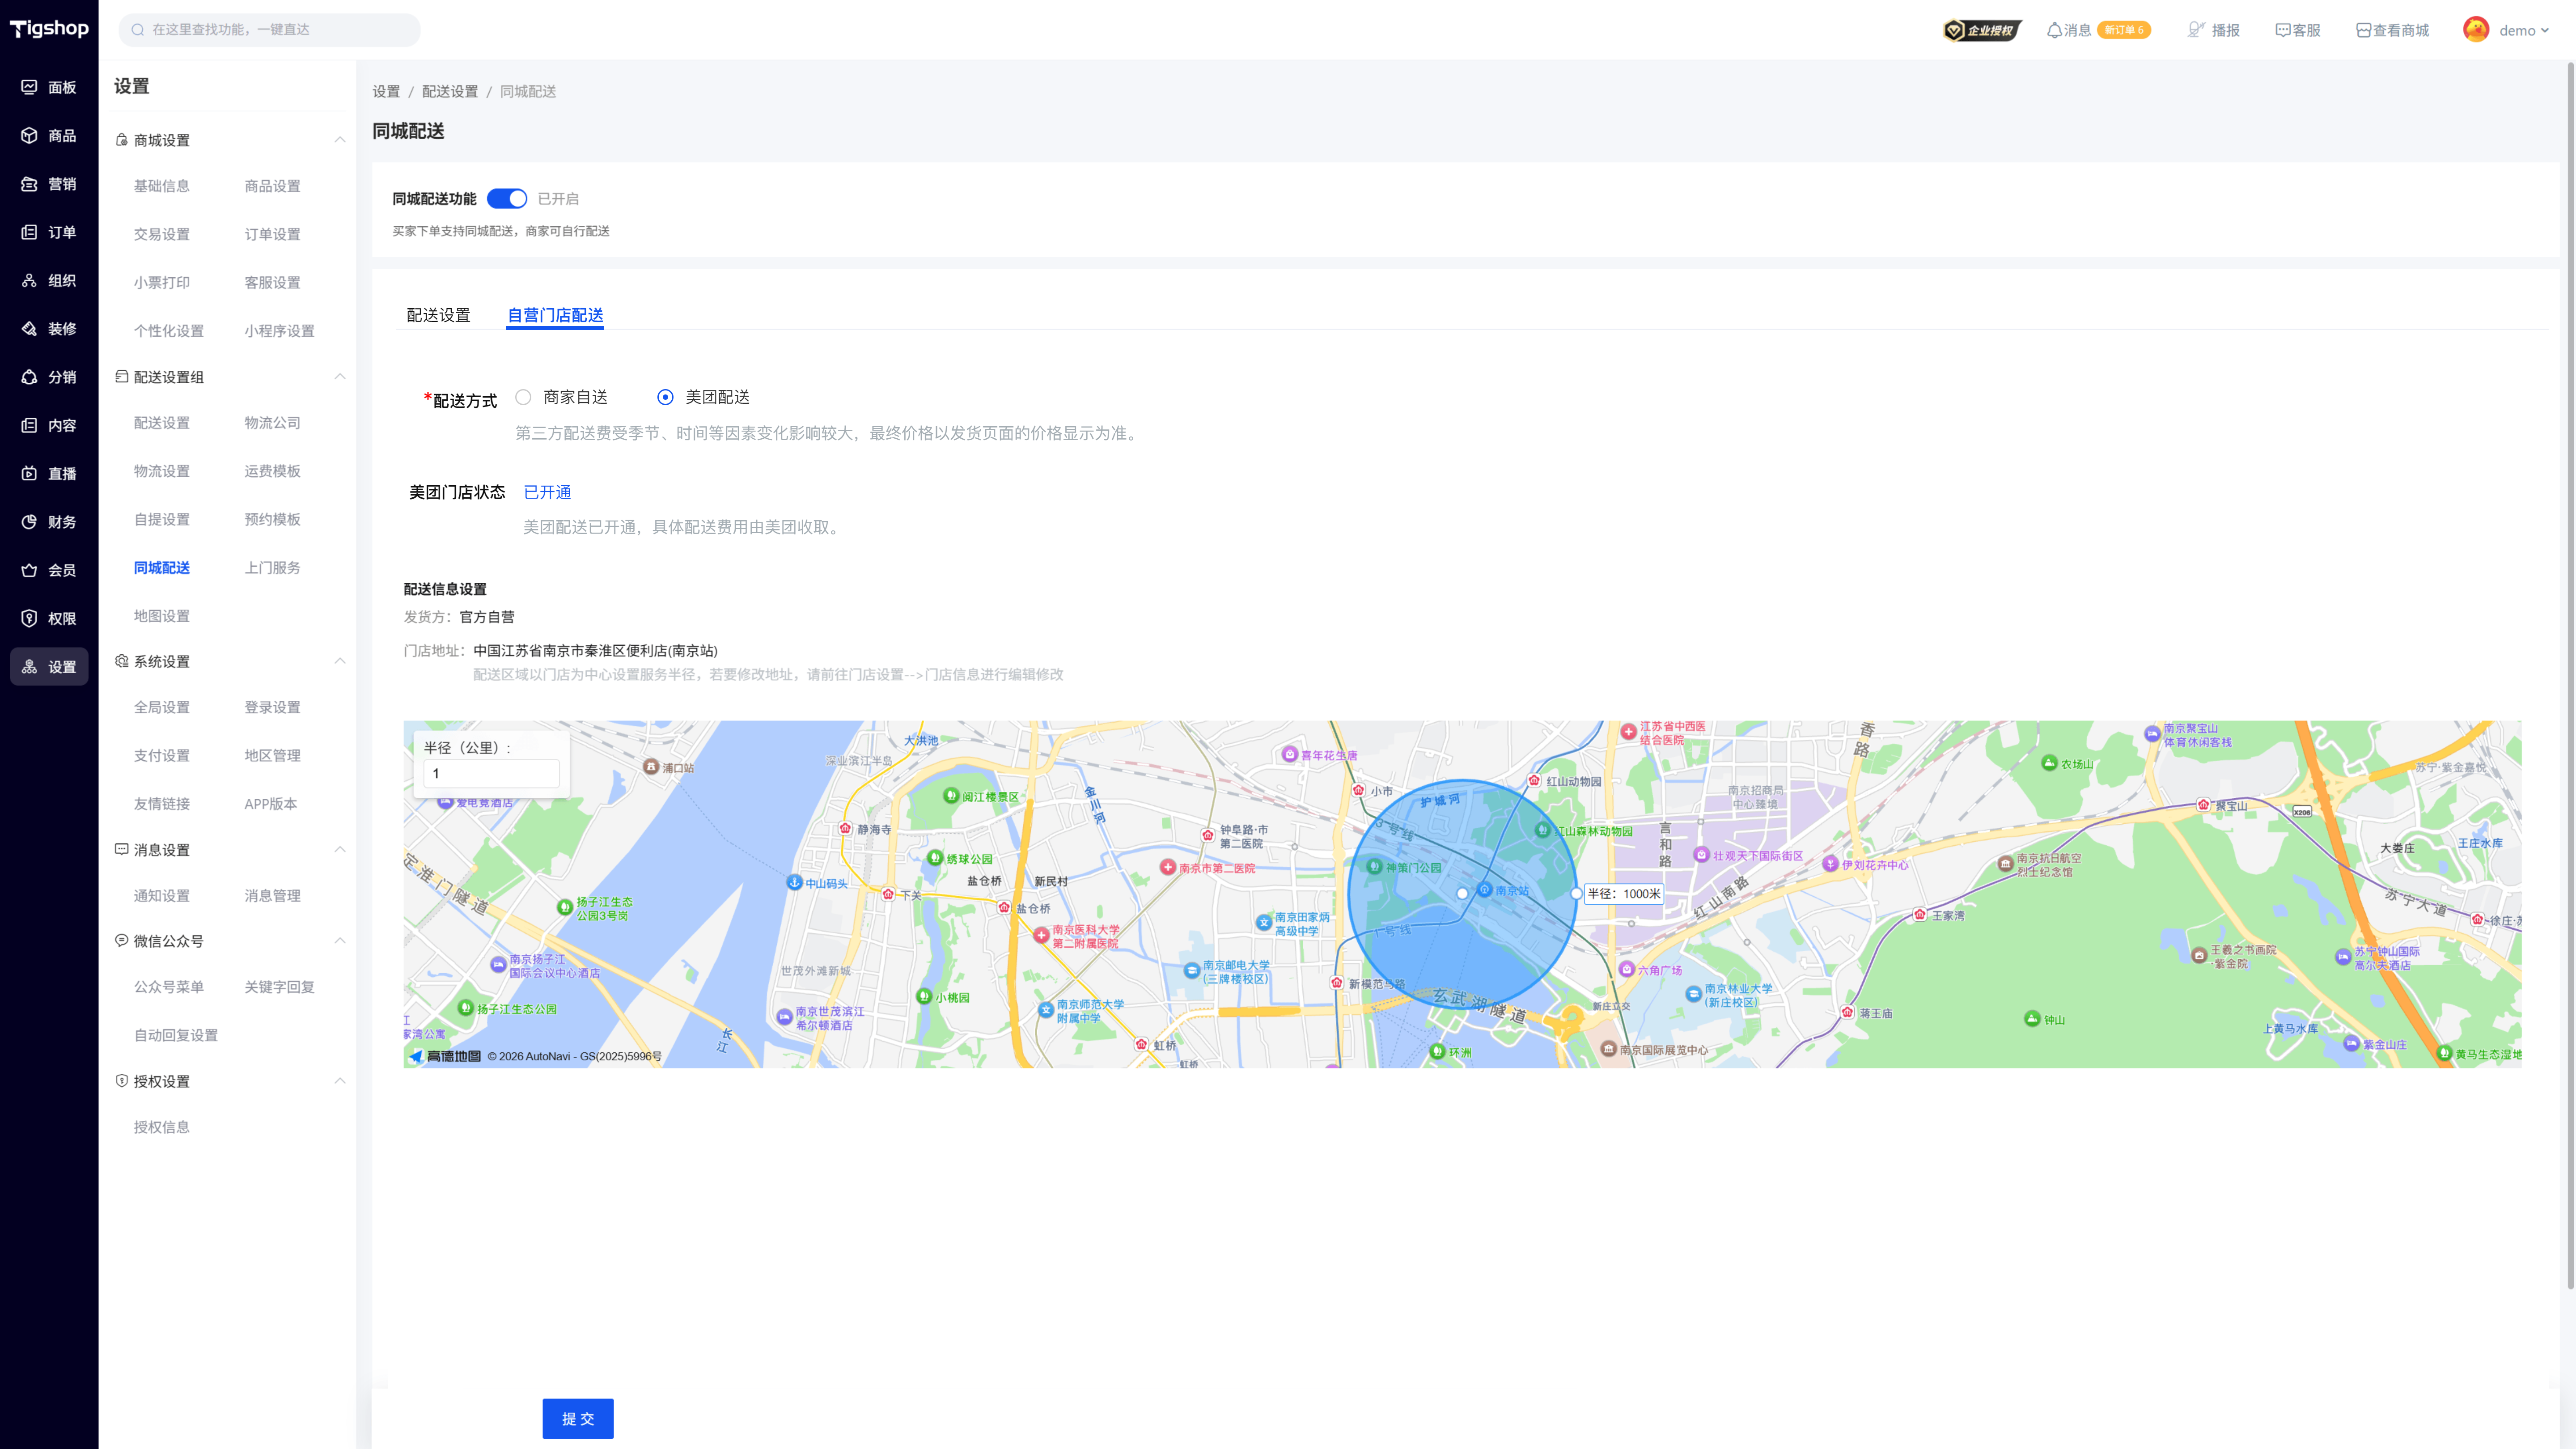The image size is (2576, 1449).
Task: Open 小程序设置 in settings menu
Action: pos(280,331)
